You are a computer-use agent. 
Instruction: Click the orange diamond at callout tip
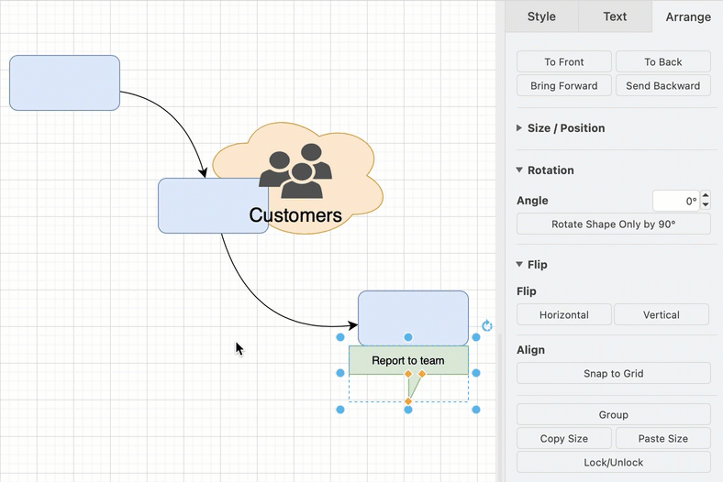[408, 401]
